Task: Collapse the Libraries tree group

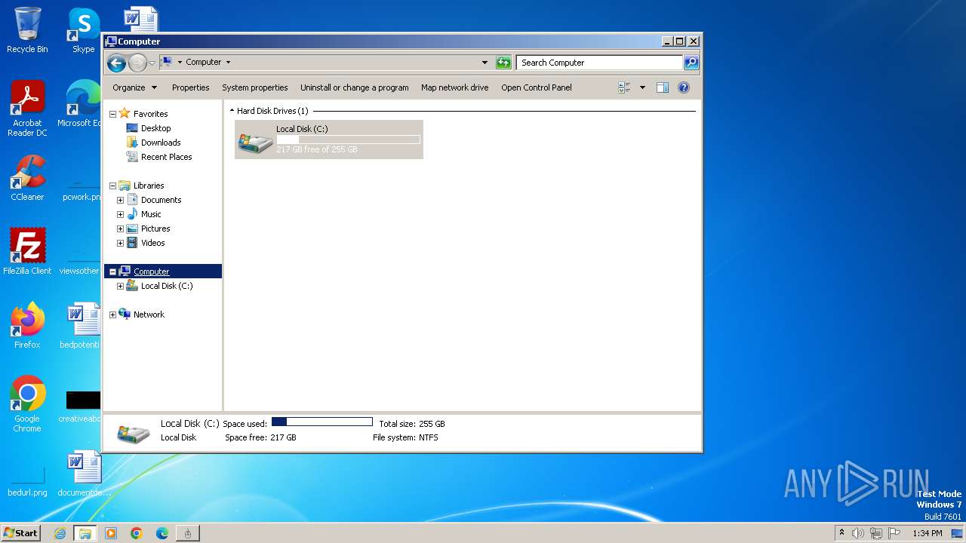Action: pyautogui.click(x=113, y=186)
